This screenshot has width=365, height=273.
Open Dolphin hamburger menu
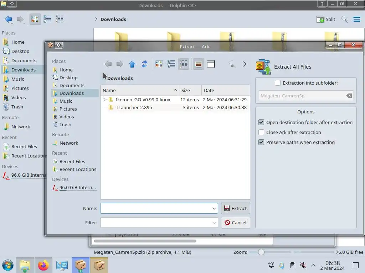click(x=356, y=19)
